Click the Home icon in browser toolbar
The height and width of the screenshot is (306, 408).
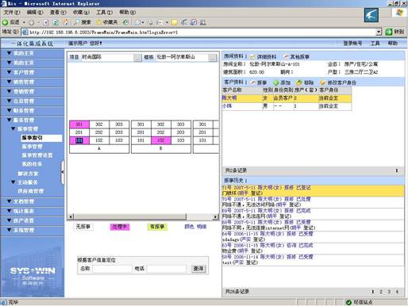click(x=66, y=22)
